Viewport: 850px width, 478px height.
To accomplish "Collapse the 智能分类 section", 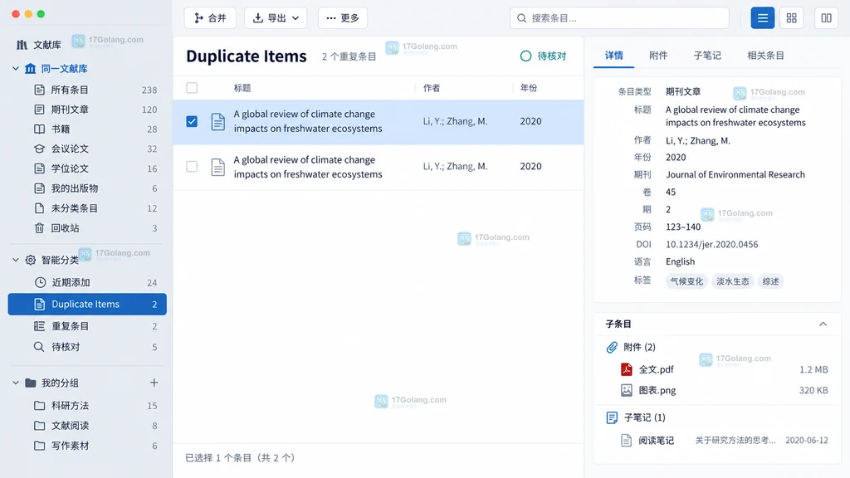I will 16,260.
